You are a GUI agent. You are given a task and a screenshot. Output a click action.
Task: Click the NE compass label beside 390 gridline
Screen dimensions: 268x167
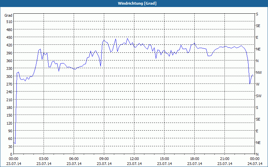point(258,49)
